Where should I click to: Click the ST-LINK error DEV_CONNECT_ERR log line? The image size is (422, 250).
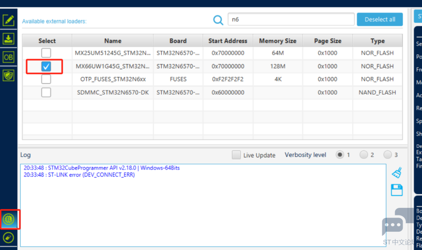coord(79,175)
